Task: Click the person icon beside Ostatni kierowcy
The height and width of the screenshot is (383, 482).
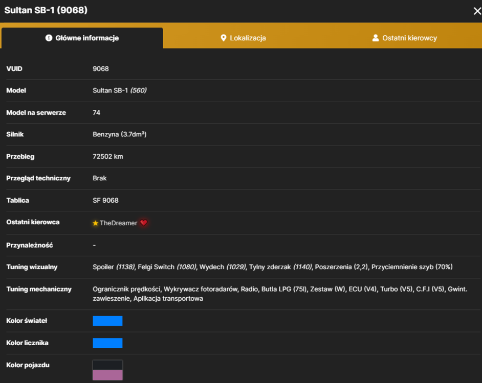Action: pyautogui.click(x=376, y=38)
